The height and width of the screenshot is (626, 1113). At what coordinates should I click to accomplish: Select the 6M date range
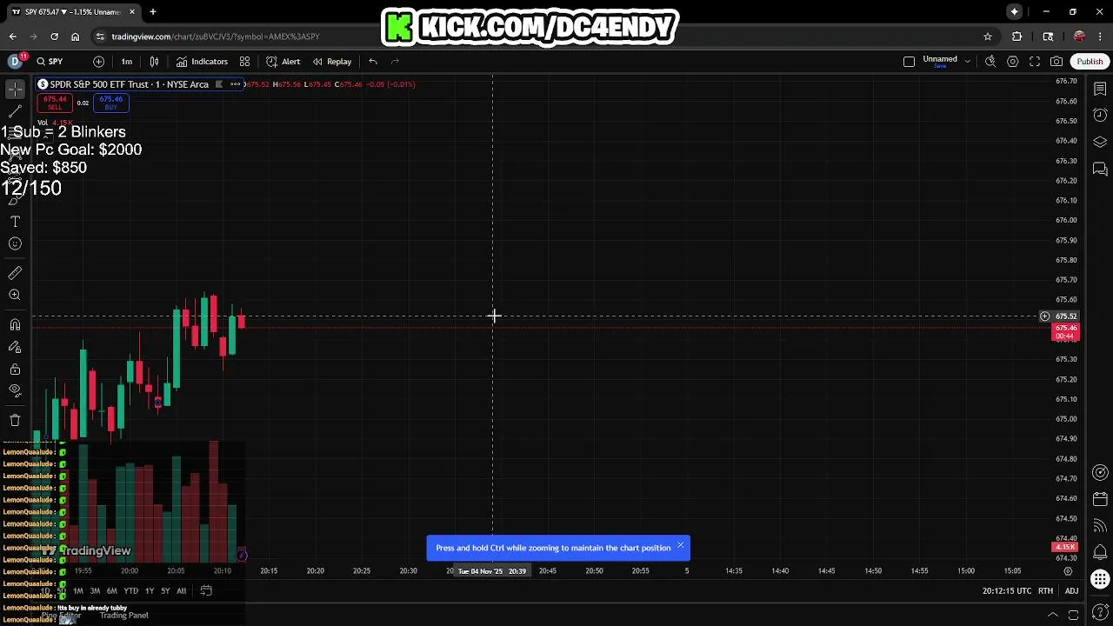111,591
